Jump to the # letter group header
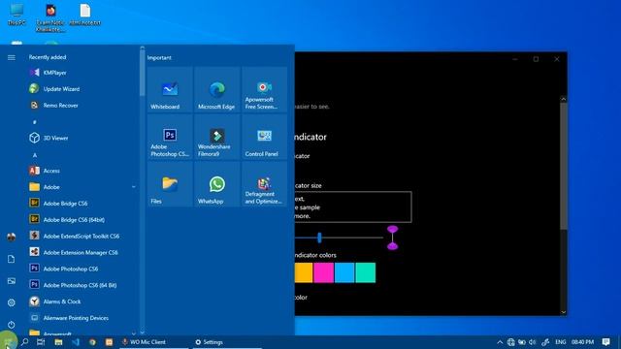The height and width of the screenshot is (349, 621). click(x=35, y=122)
